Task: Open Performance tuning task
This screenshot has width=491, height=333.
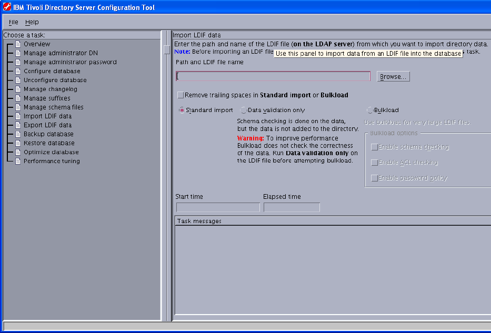Action: pos(52,161)
